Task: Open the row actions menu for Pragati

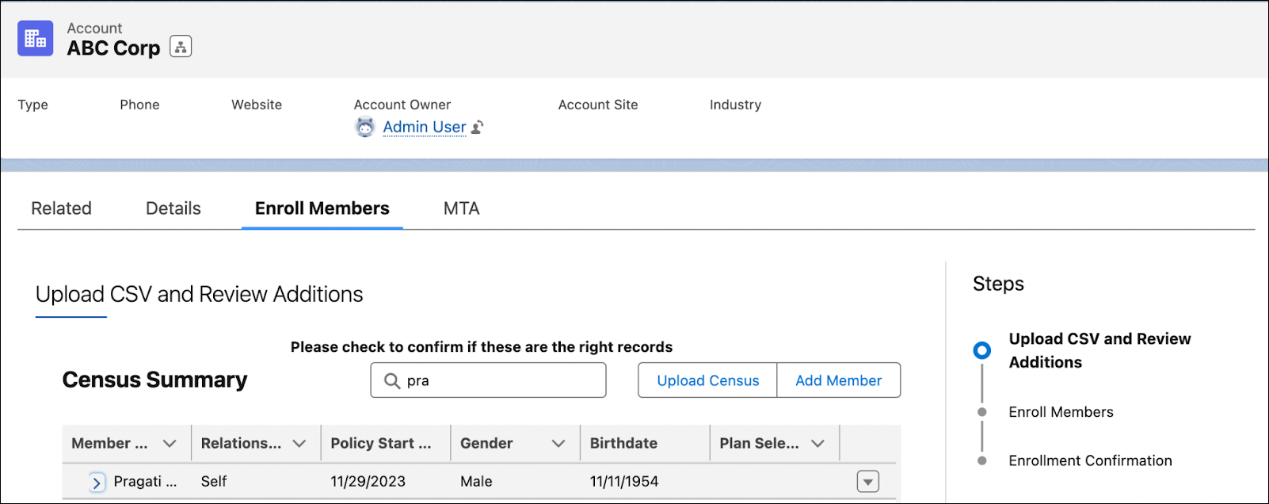Action: point(868,482)
